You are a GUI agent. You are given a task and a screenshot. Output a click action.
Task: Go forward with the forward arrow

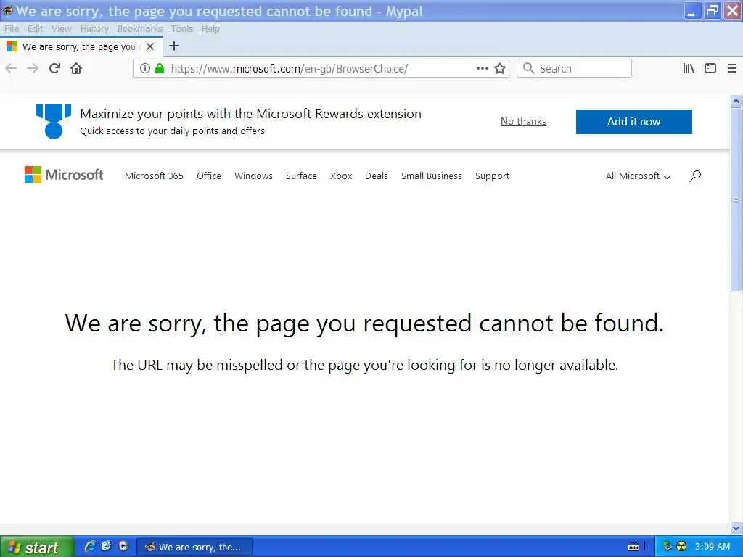[x=33, y=69]
